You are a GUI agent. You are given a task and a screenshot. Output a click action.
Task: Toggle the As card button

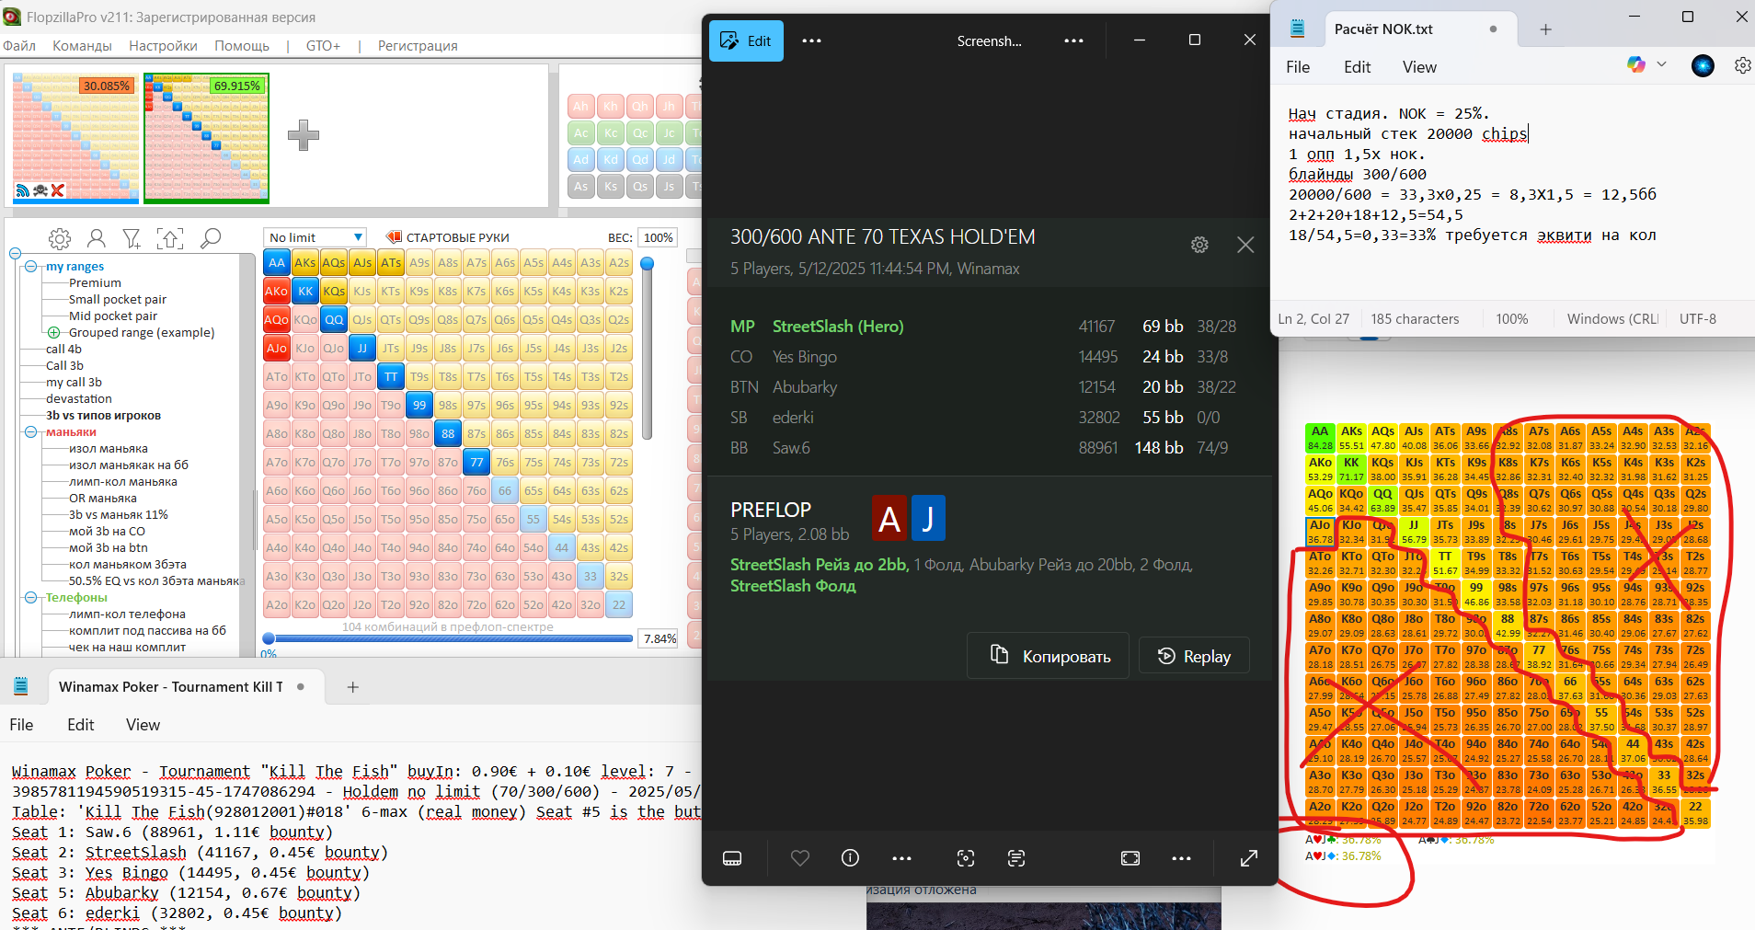click(580, 186)
